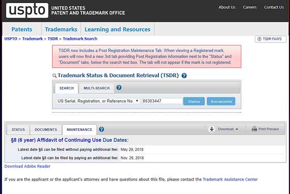Click the May 29, 2018 date value
The image size is (290, 194).
(132, 150)
